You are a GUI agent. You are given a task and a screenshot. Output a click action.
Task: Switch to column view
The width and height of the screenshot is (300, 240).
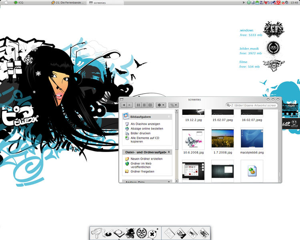pyautogui.click(x=150, y=105)
